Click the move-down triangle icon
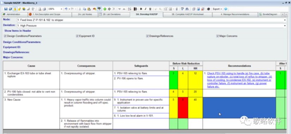291x134 pixels. click(x=120, y=9)
